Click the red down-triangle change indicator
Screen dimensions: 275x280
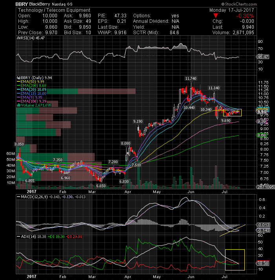pyautogui.click(x=216, y=16)
